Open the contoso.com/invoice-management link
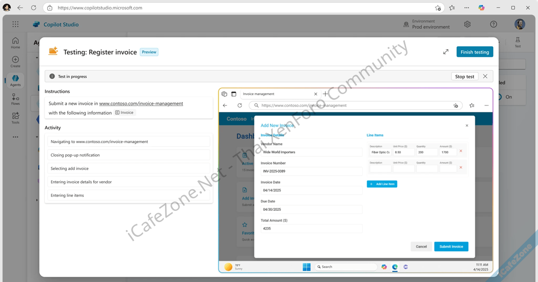 (141, 103)
